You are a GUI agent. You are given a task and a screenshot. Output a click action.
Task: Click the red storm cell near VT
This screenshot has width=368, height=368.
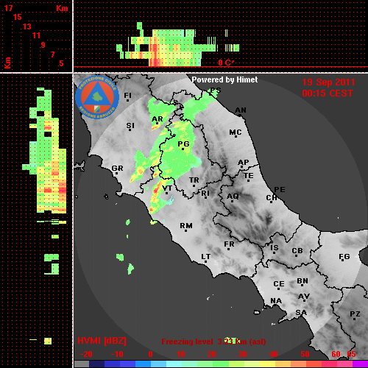point(155,190)
